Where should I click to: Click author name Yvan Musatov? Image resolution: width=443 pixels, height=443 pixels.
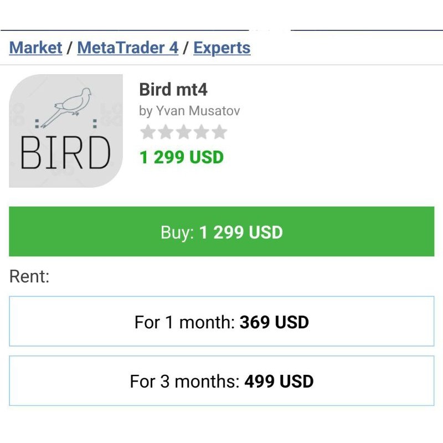click(x=198, y=110)
